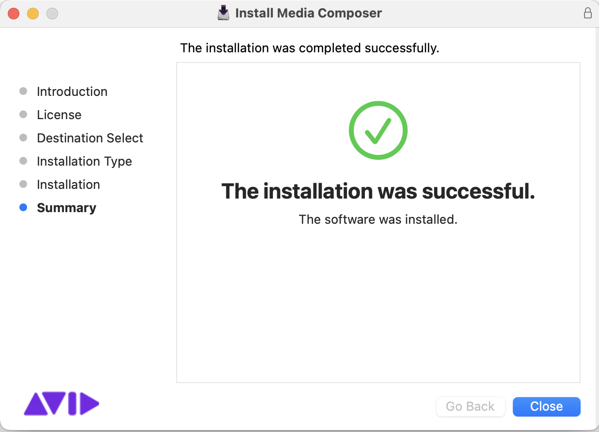
Task: Click the lock icon in title bar
Action: pos(588,13)
